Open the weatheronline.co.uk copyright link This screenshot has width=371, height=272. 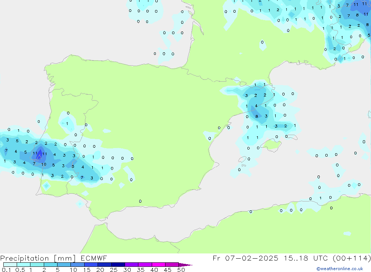coord(340,269)
